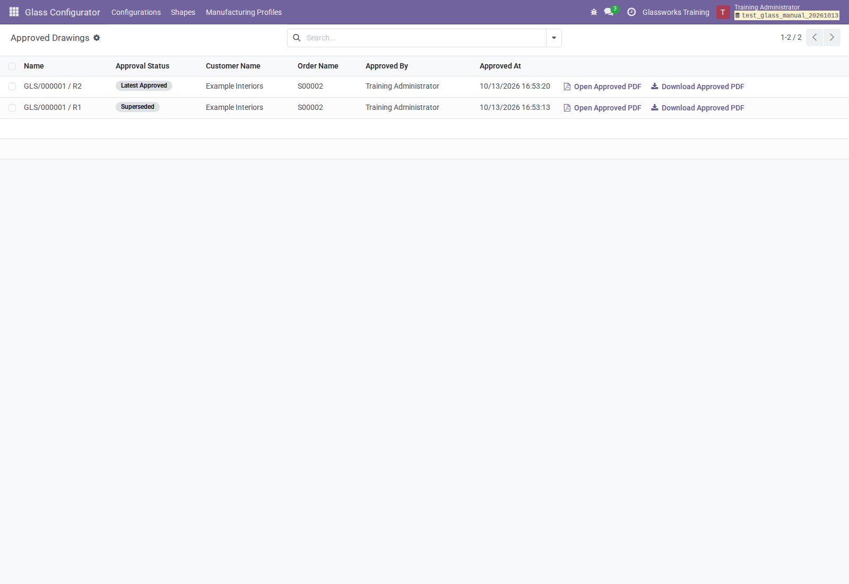Click PDF icon in GLS/000001 / R1 row
Viewport: 849px width, 584px height.
point(567,108)
